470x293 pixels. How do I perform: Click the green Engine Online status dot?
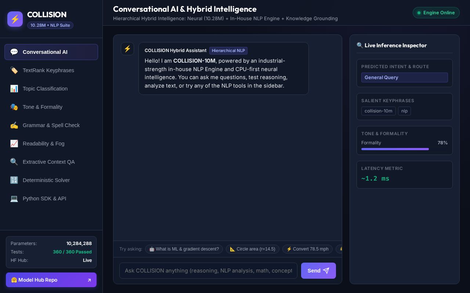pos(419,13)
